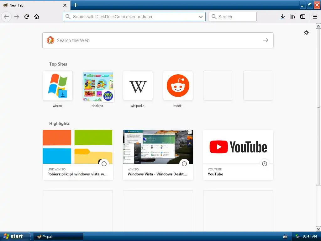Select the Mypal taskbar button
321x241 pixels.
coord(58,237)
